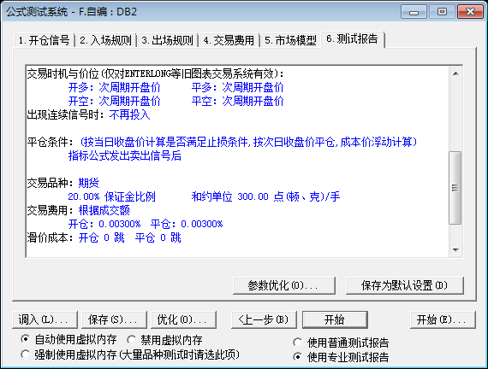Select the 6.测试报告 tab
Viewport: 488px width, 369px height.
tap(353, 39)
